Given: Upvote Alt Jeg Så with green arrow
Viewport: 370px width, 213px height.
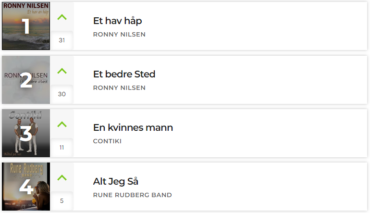Looking at the screenshot, I should 62,177.
